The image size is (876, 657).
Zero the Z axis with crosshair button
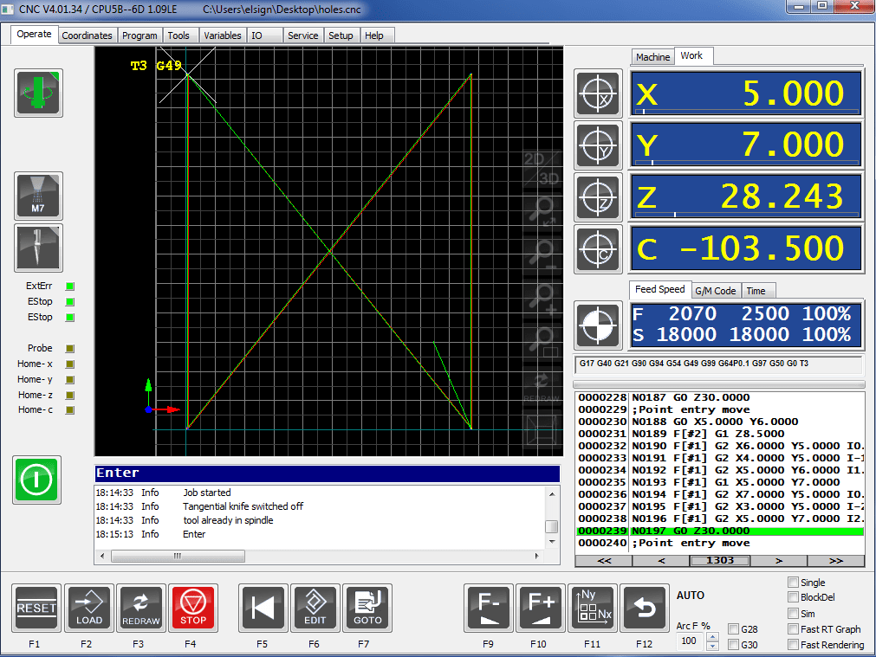click(x=598, y=197)
